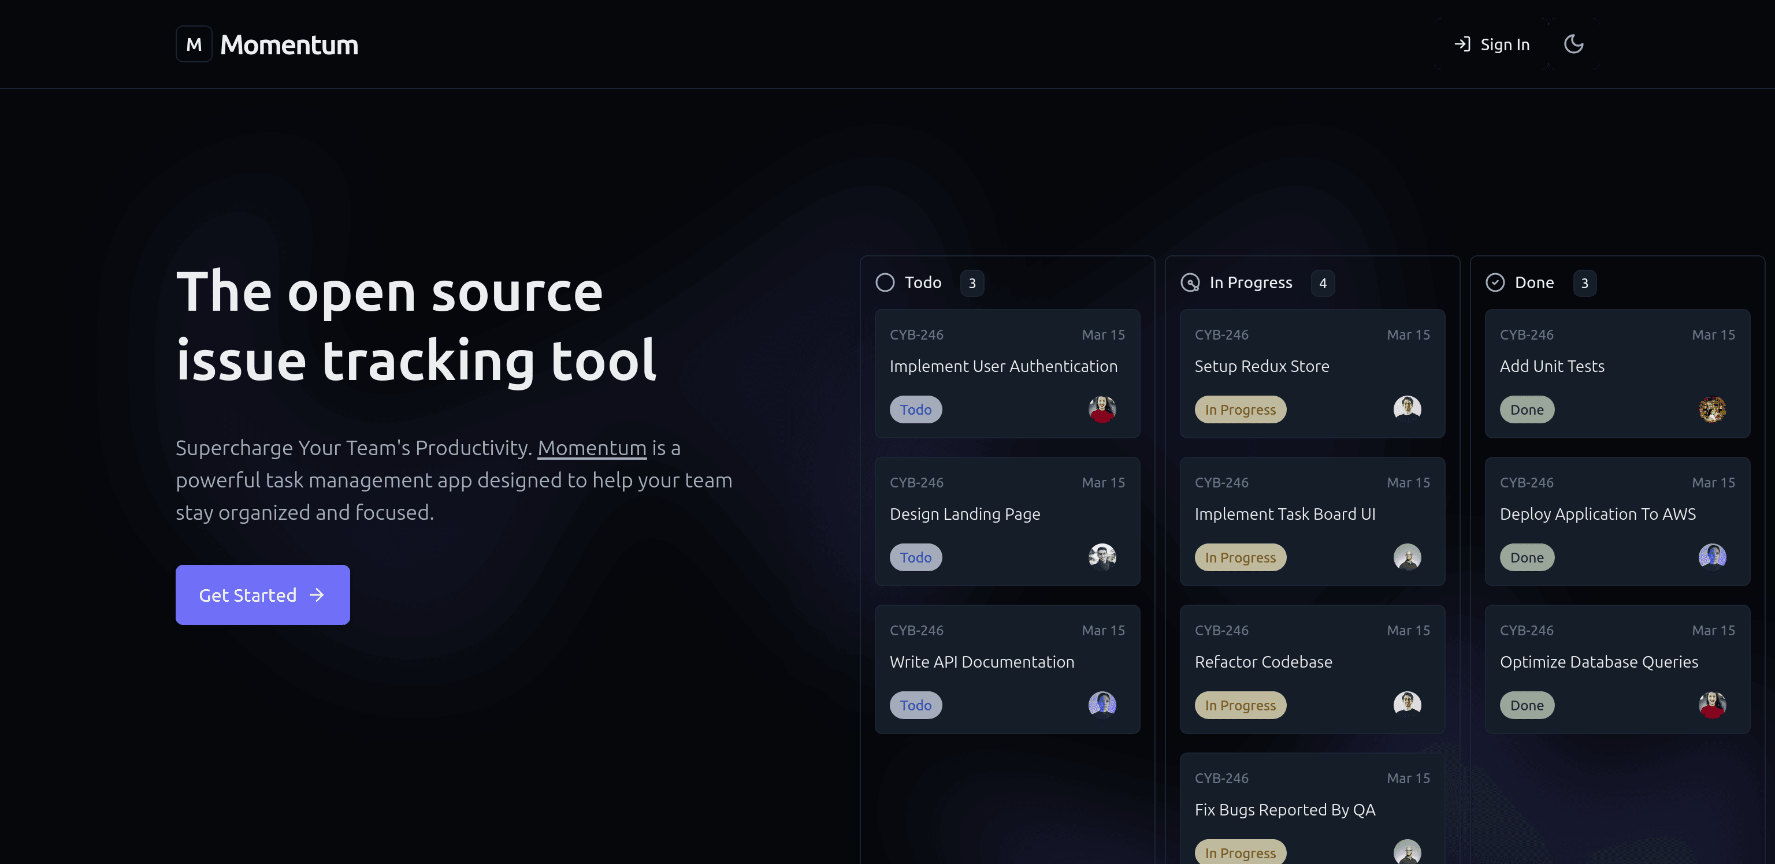Click assignee avatar on Write API Documentation

coord(1102,705)
